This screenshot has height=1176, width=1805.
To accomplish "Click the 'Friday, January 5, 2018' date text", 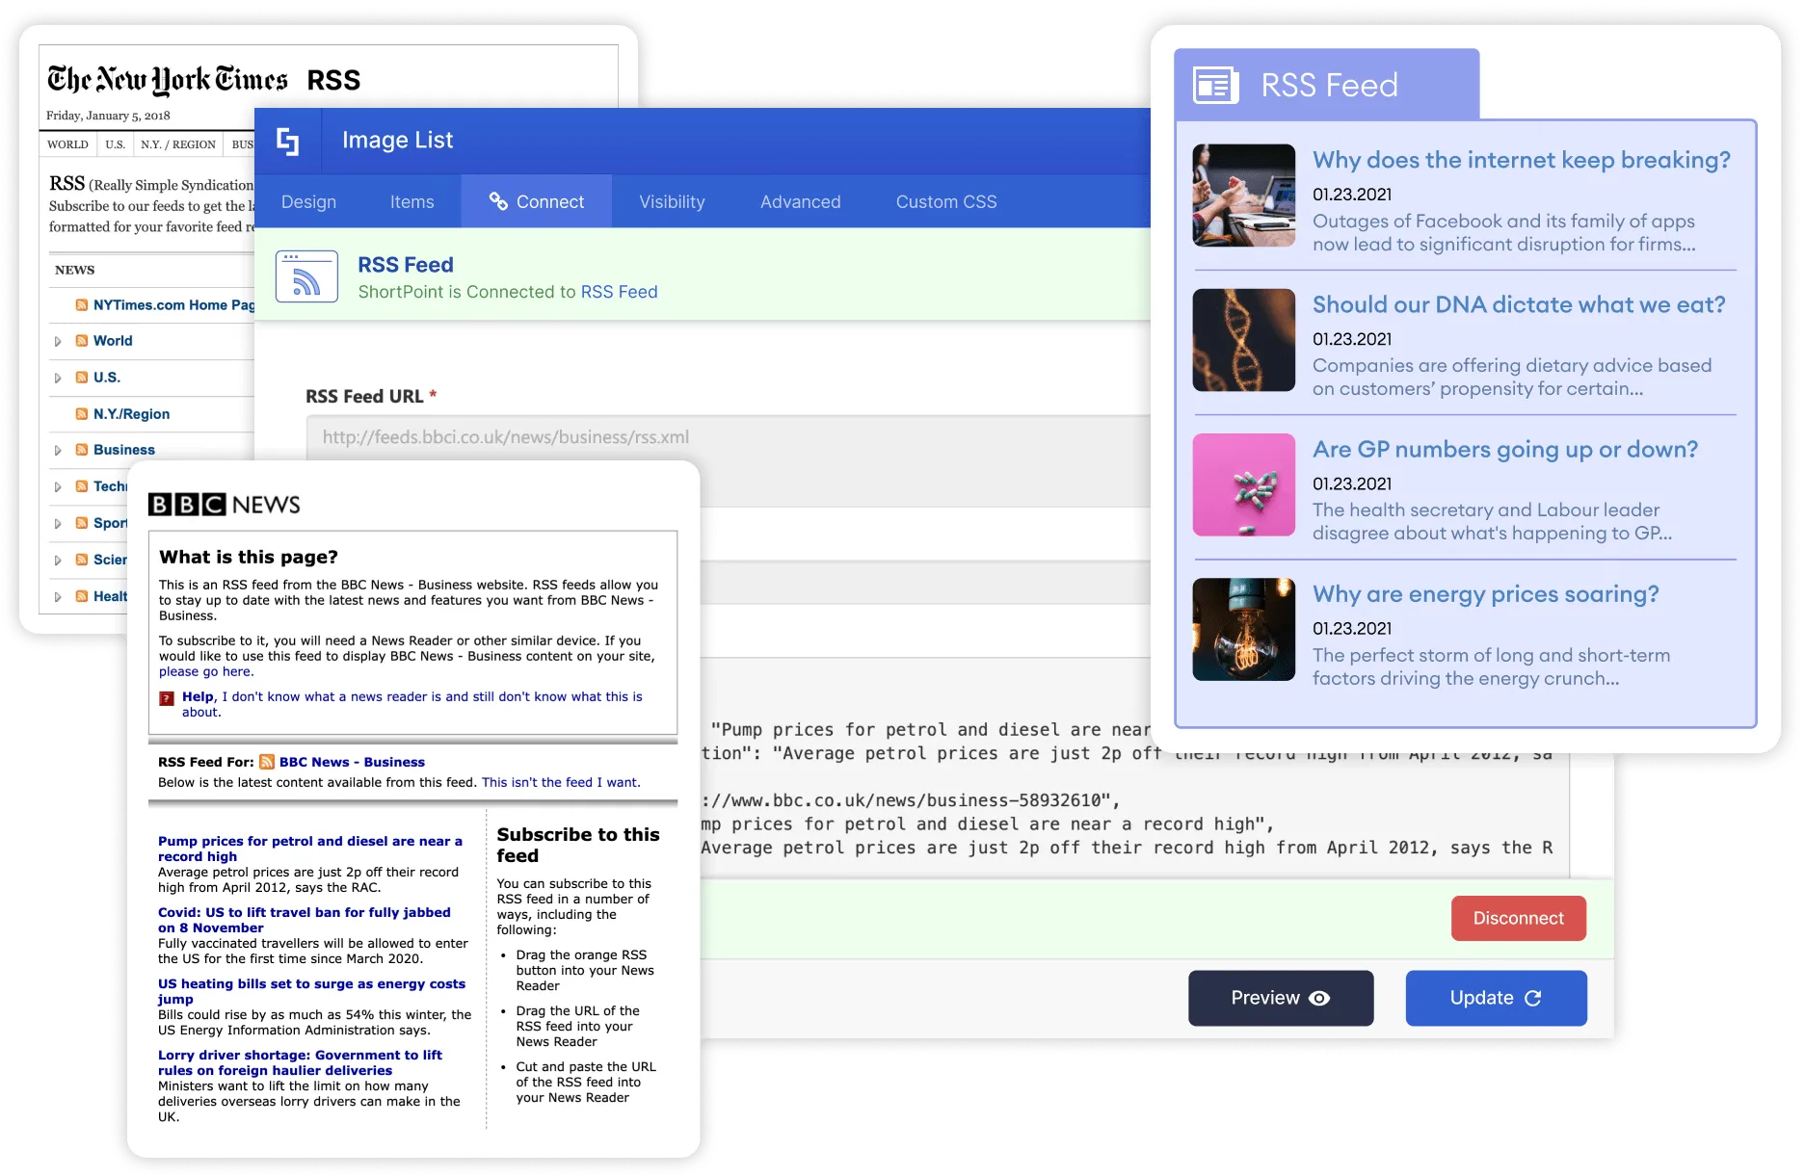I will tap(108, 116).
